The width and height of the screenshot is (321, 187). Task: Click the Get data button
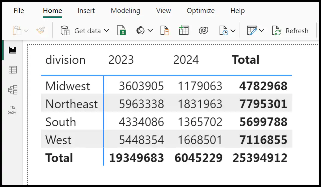pos(85,31)
